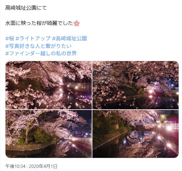Select the tweet text 高崎城址公園にて
Viewport: 182px width, 171px height.
point(26,8)
